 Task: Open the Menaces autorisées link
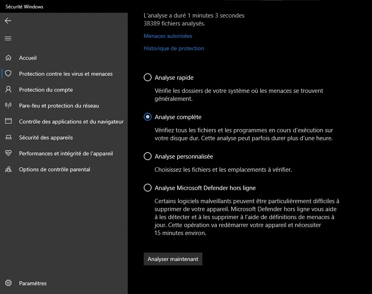[x=168, y=36]
